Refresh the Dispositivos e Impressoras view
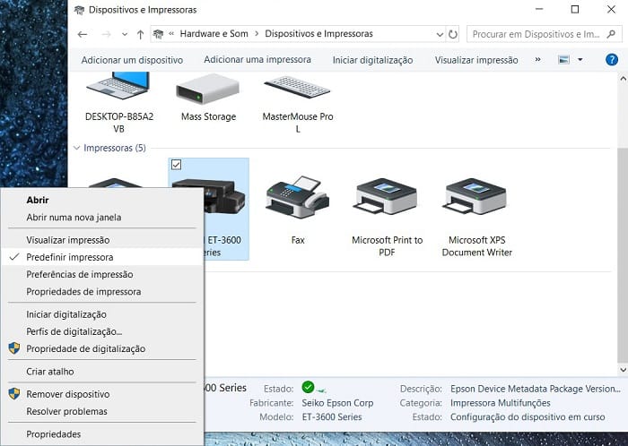This screenshot has width=628, height=446. click(453, 34)
